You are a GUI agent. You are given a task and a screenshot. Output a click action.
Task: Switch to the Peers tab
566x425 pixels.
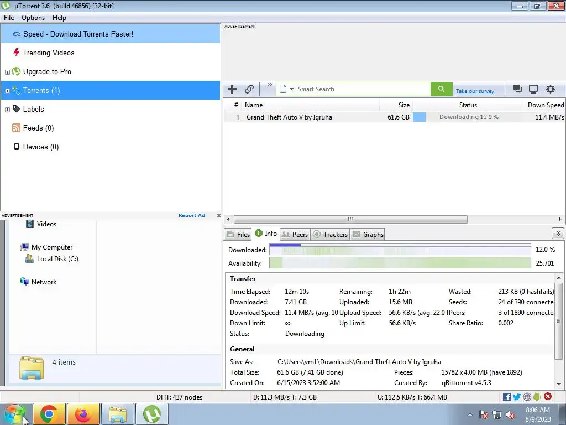tap(295, 234)
